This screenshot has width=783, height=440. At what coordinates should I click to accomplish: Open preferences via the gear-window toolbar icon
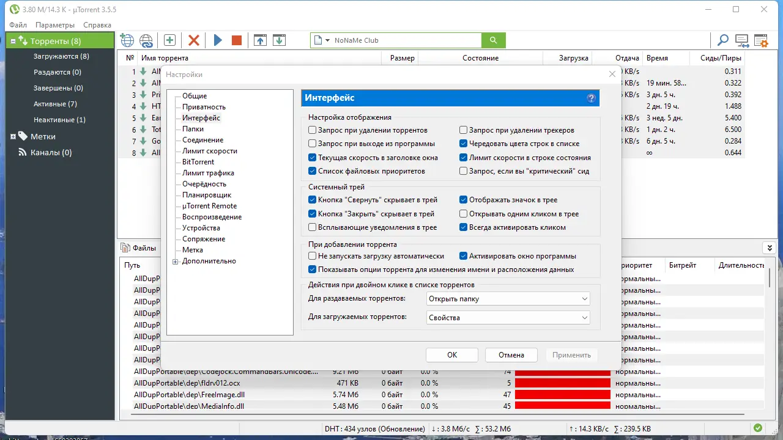pyautogui.click(x=761, y=40)
